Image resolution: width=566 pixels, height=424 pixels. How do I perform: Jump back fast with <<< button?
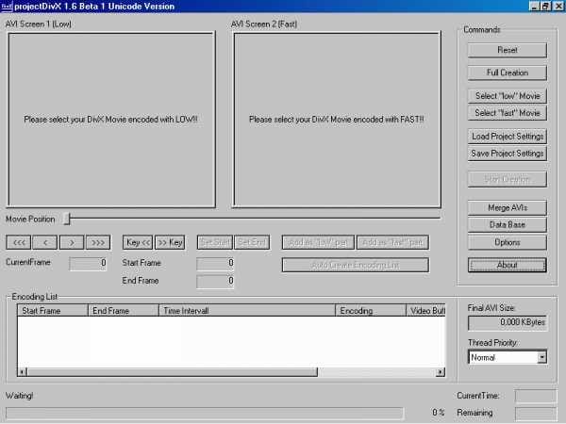(19, 242)
